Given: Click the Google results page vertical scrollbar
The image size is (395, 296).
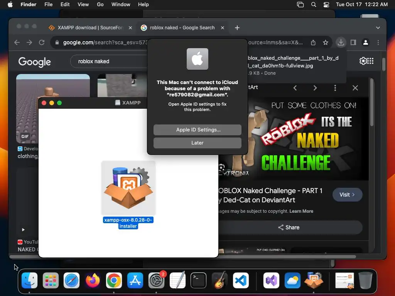Looking at the screenshot, I should tap(383, 65).
